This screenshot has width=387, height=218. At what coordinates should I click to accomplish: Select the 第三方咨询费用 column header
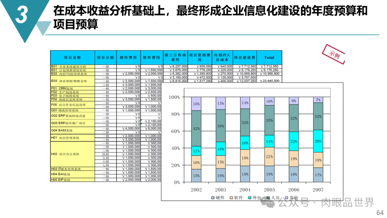(x=176, y=57)
